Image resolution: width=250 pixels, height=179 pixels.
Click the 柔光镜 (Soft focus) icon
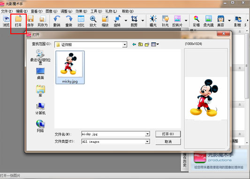209,21
